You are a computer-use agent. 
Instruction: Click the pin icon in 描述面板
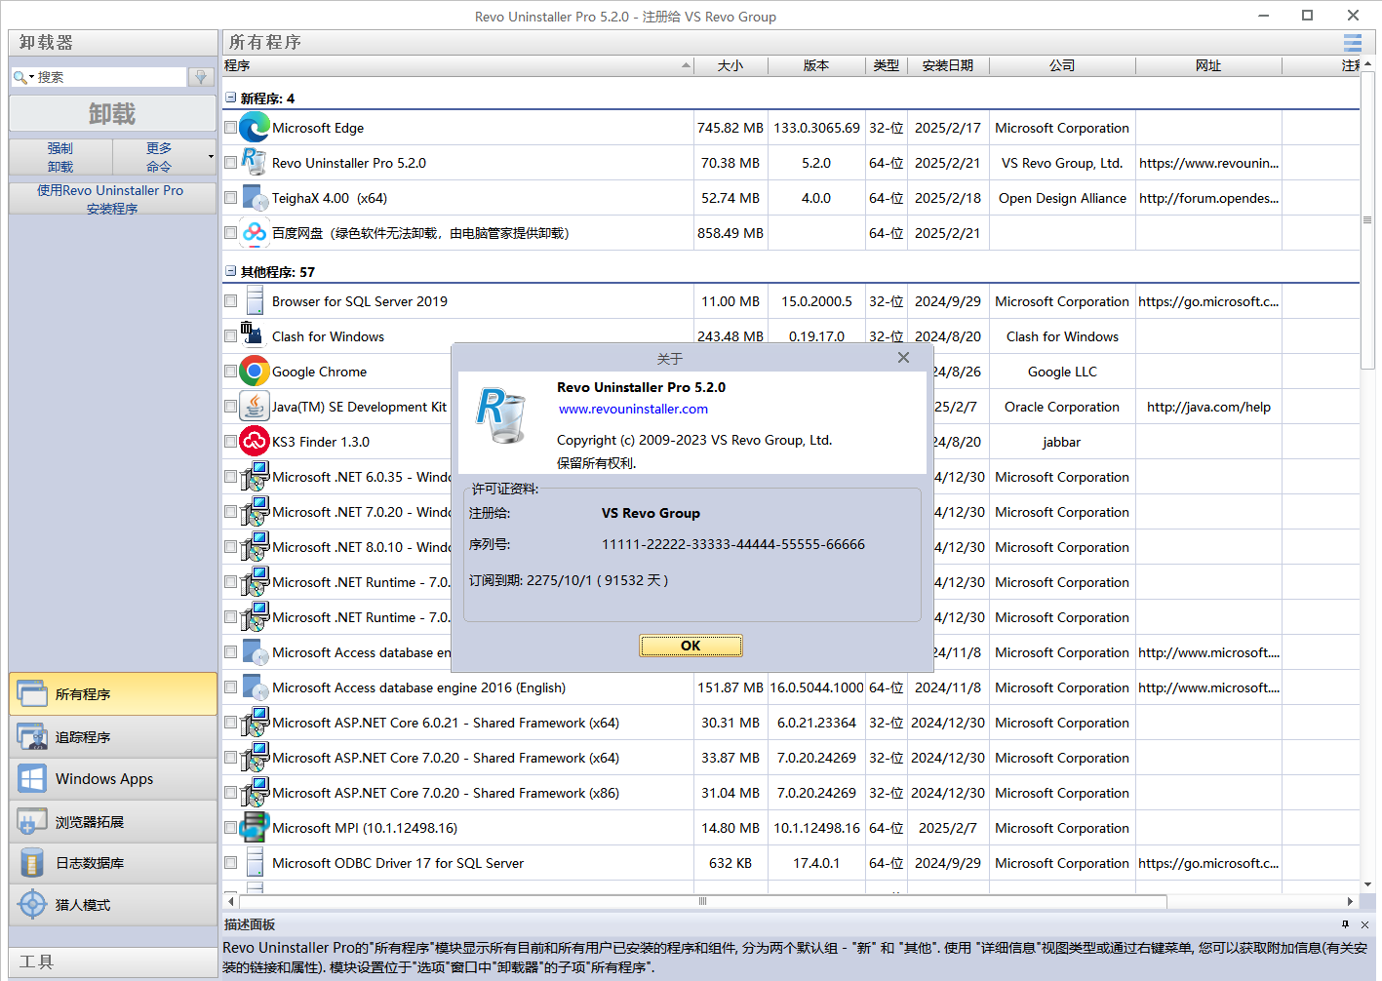tap(1345, 924)
